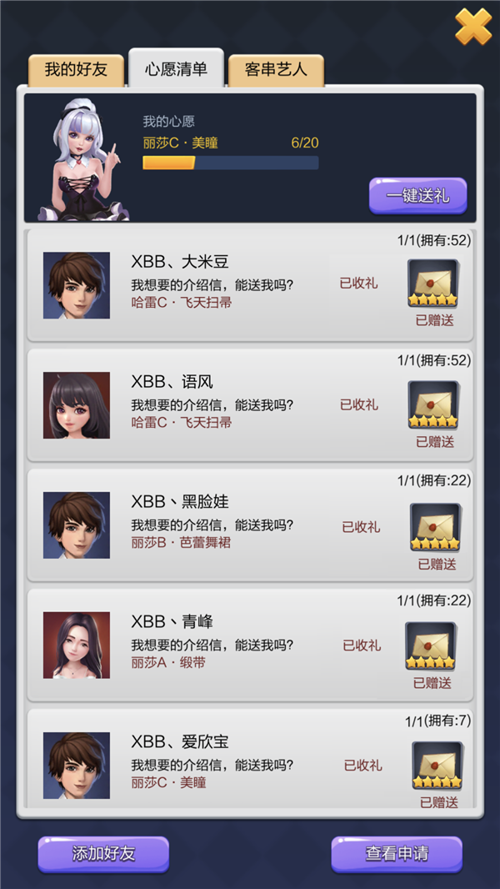The width and height of the screenshot is (500, 889).
Task: Click XBB、爱欣宝 avatar picture
Action: [77, 766]
